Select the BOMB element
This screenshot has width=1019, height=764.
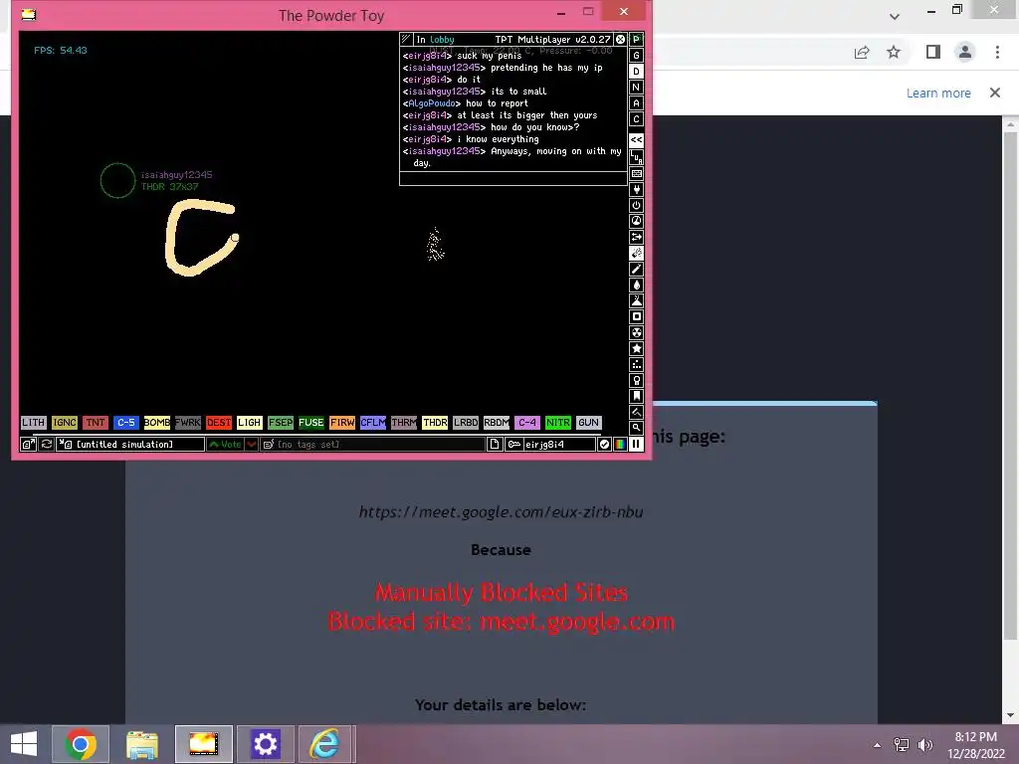click(156, 422)
